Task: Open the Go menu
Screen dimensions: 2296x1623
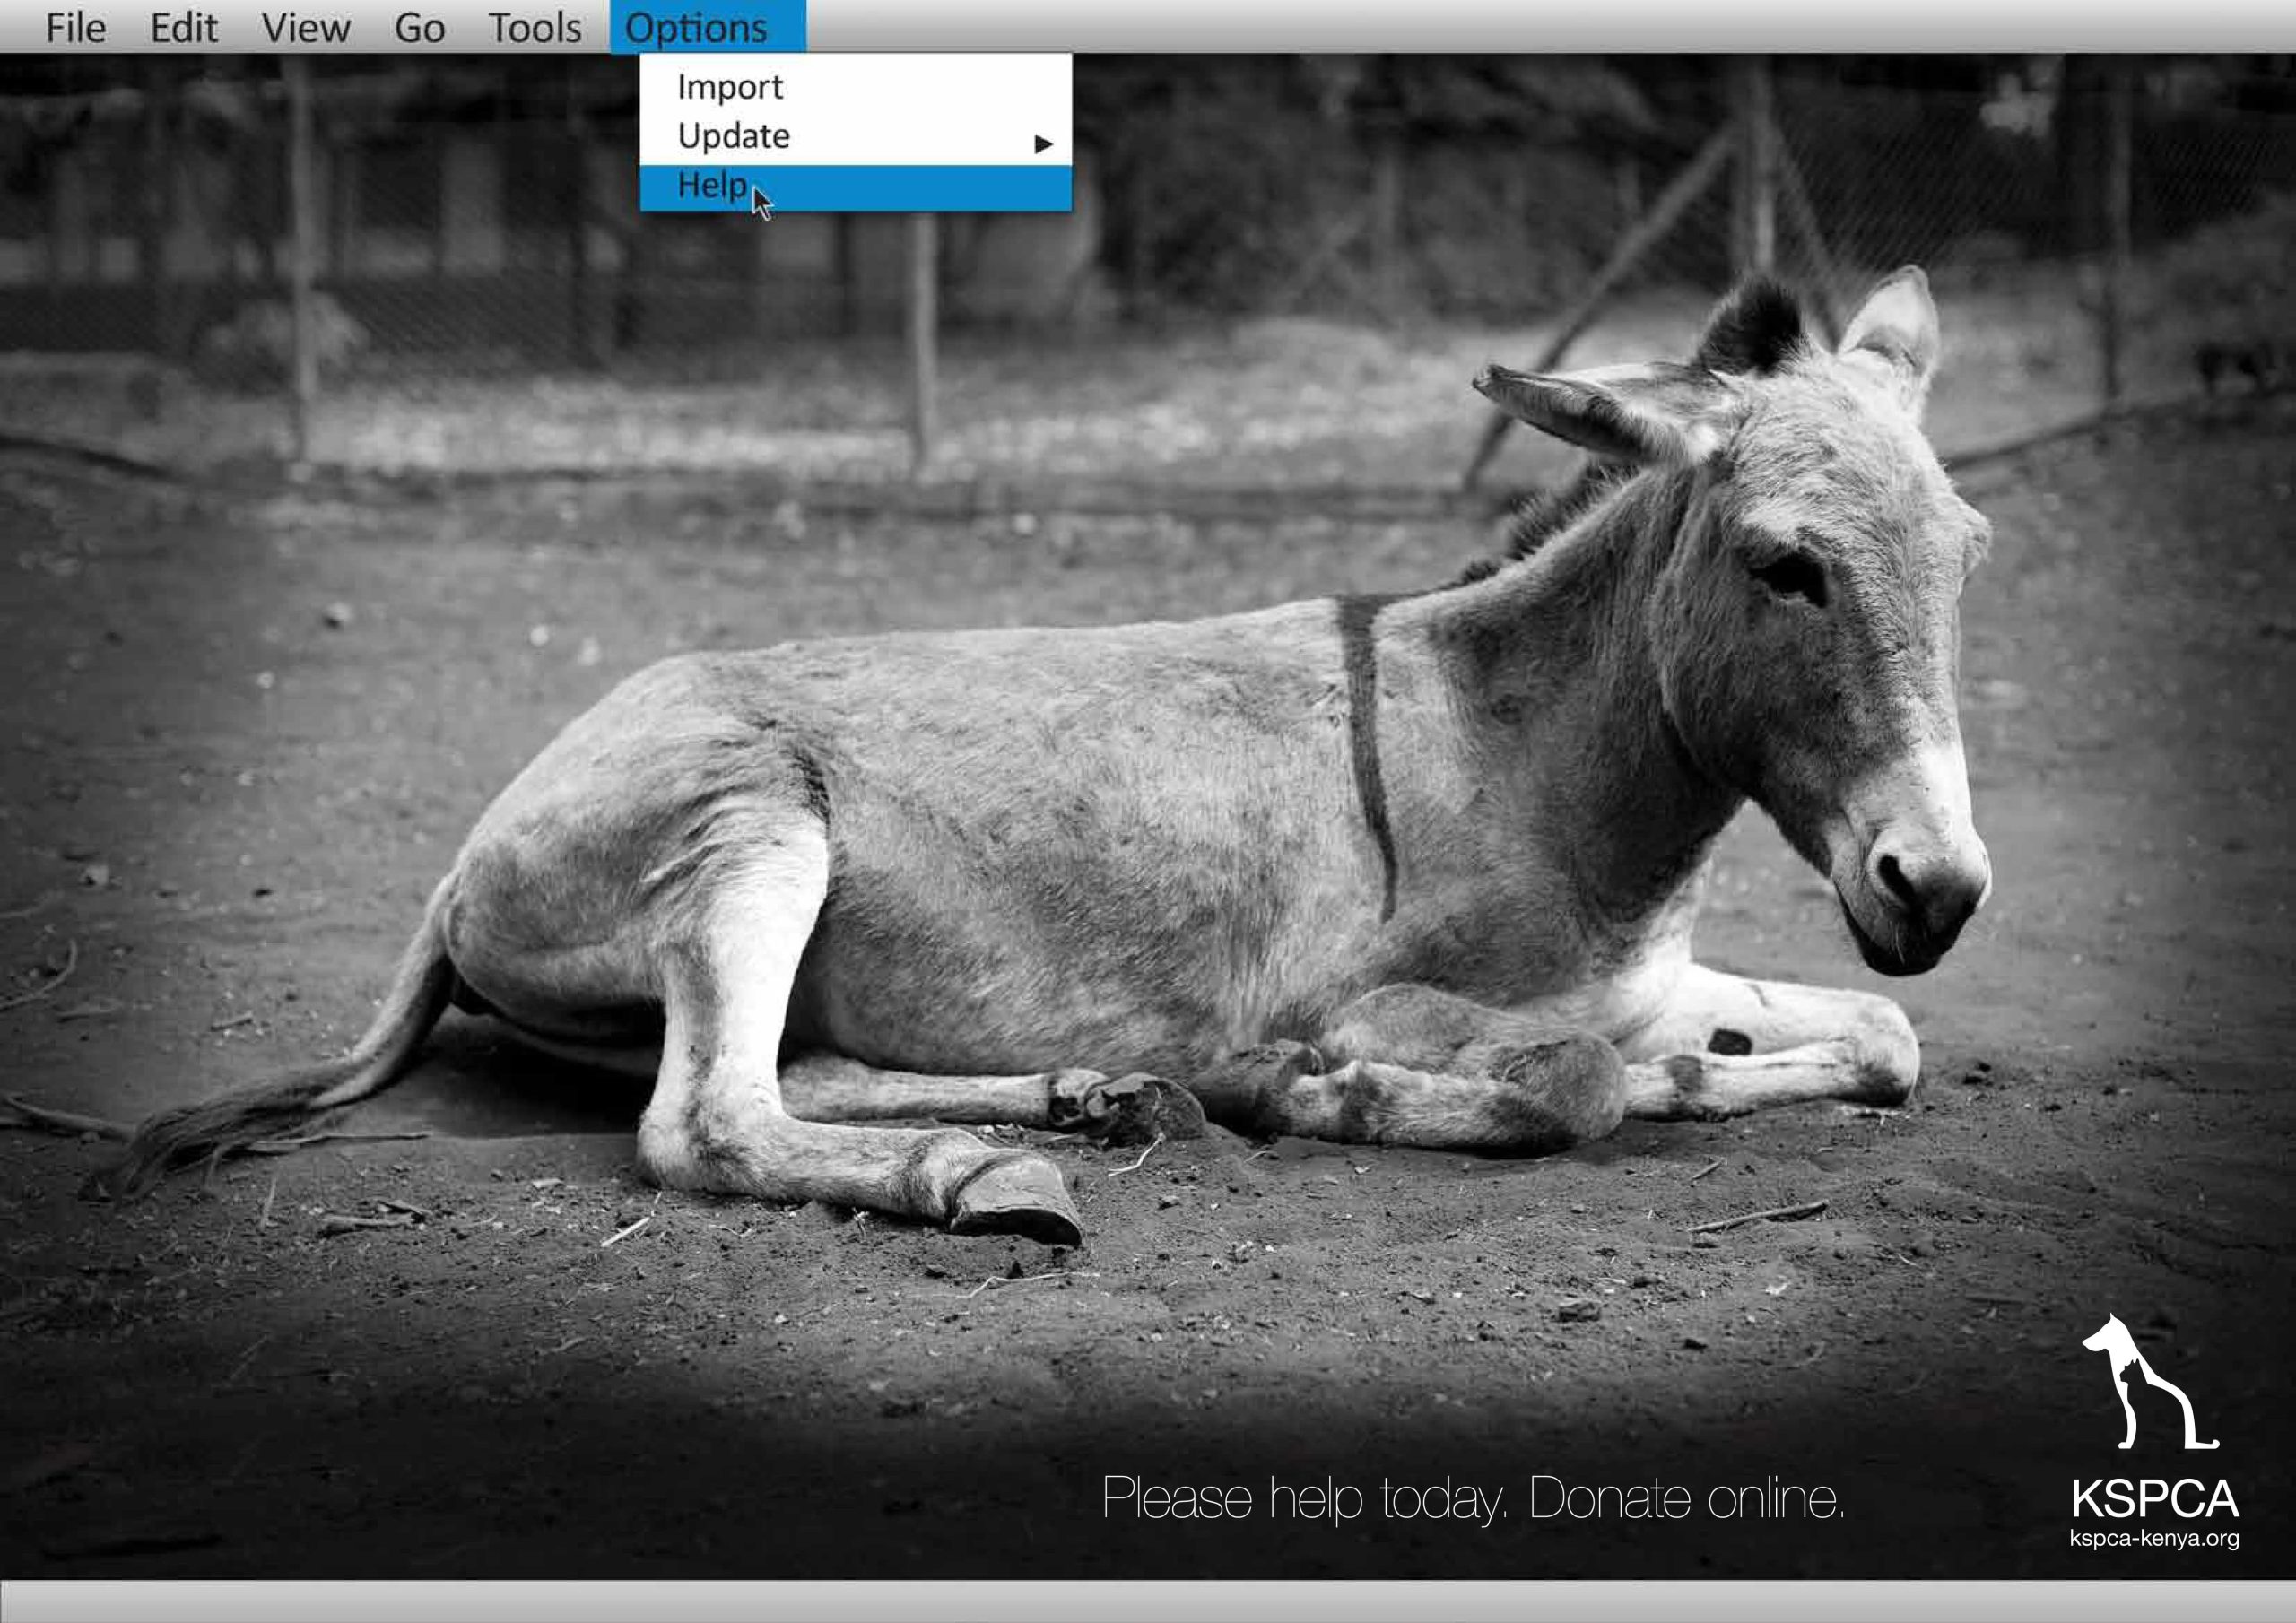Action: coord(419,28)
